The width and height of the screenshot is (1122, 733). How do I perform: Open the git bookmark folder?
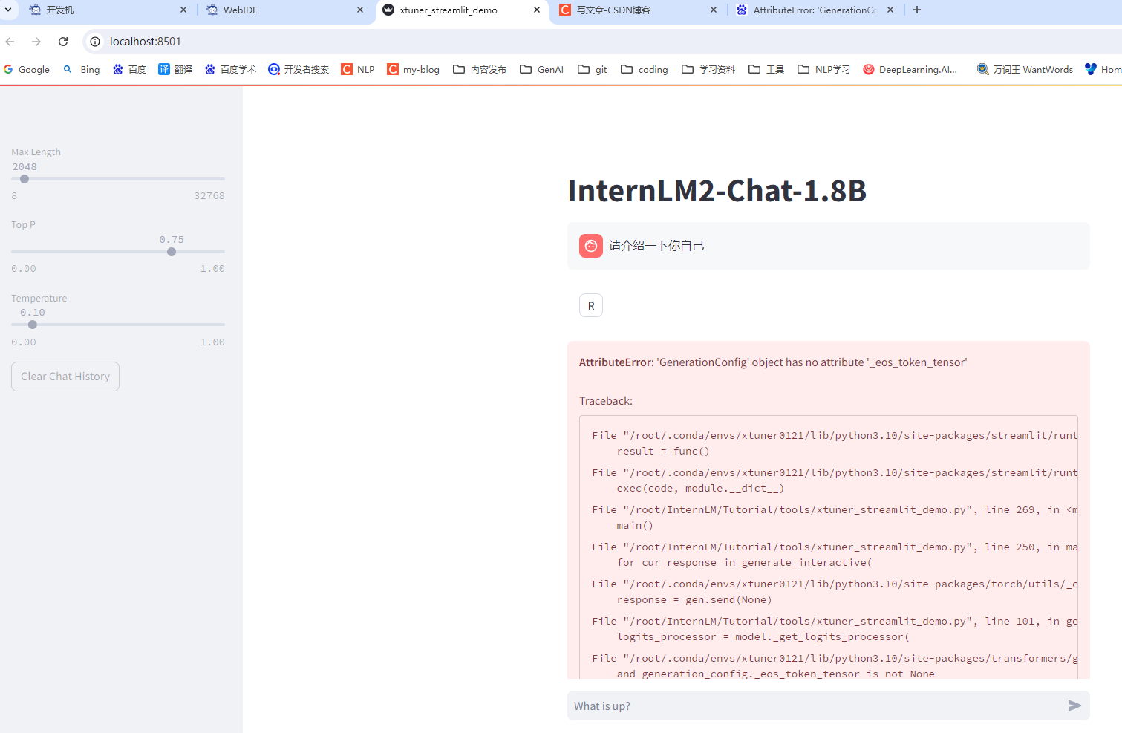(593, 69)
